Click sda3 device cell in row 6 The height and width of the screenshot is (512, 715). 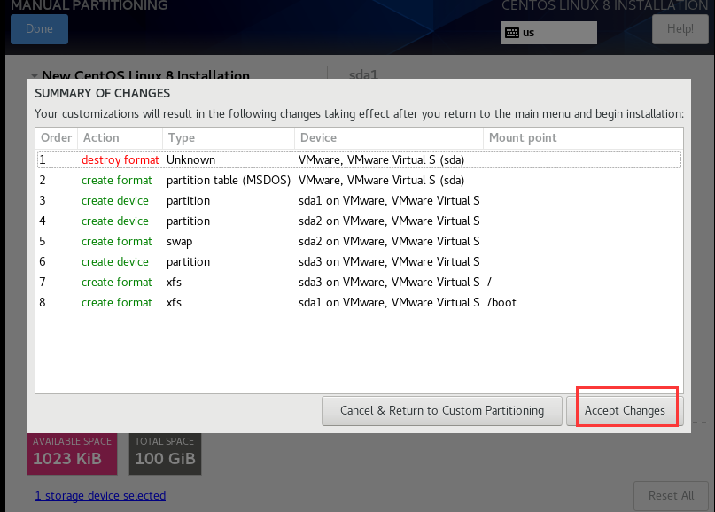pyautogui.click(x=389, y=261)
